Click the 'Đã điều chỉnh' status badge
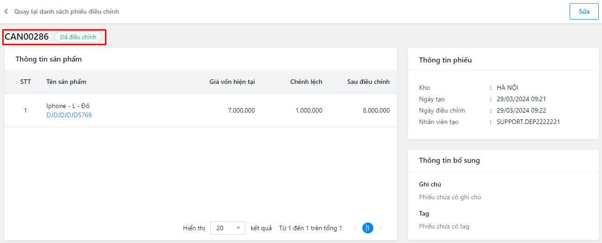 [79, 37]
